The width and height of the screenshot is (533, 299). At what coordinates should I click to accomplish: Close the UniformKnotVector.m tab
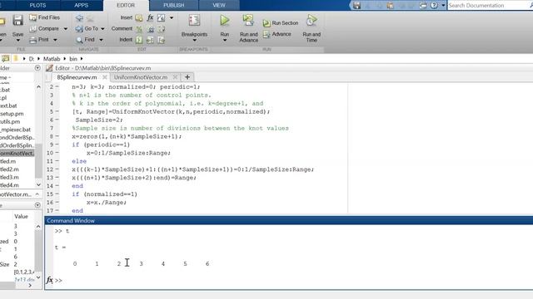tap(175, 77)
